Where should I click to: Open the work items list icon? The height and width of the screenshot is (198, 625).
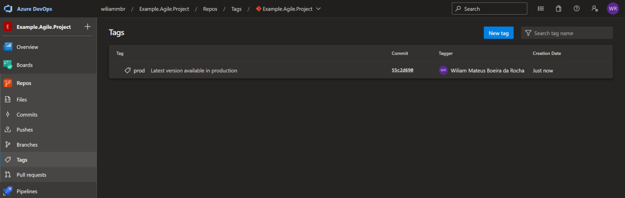tap(540, 9)
